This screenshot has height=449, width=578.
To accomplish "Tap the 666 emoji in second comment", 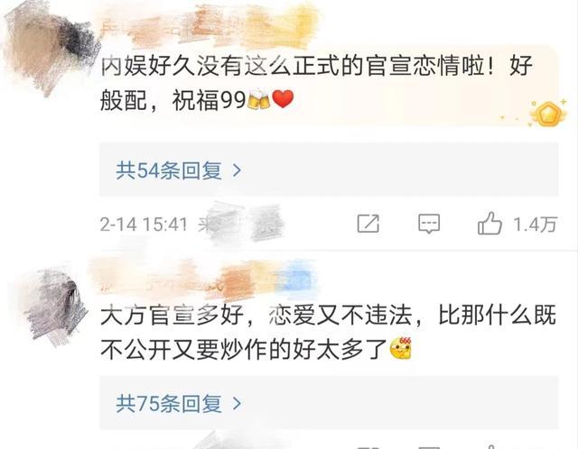I will point(401,348).
